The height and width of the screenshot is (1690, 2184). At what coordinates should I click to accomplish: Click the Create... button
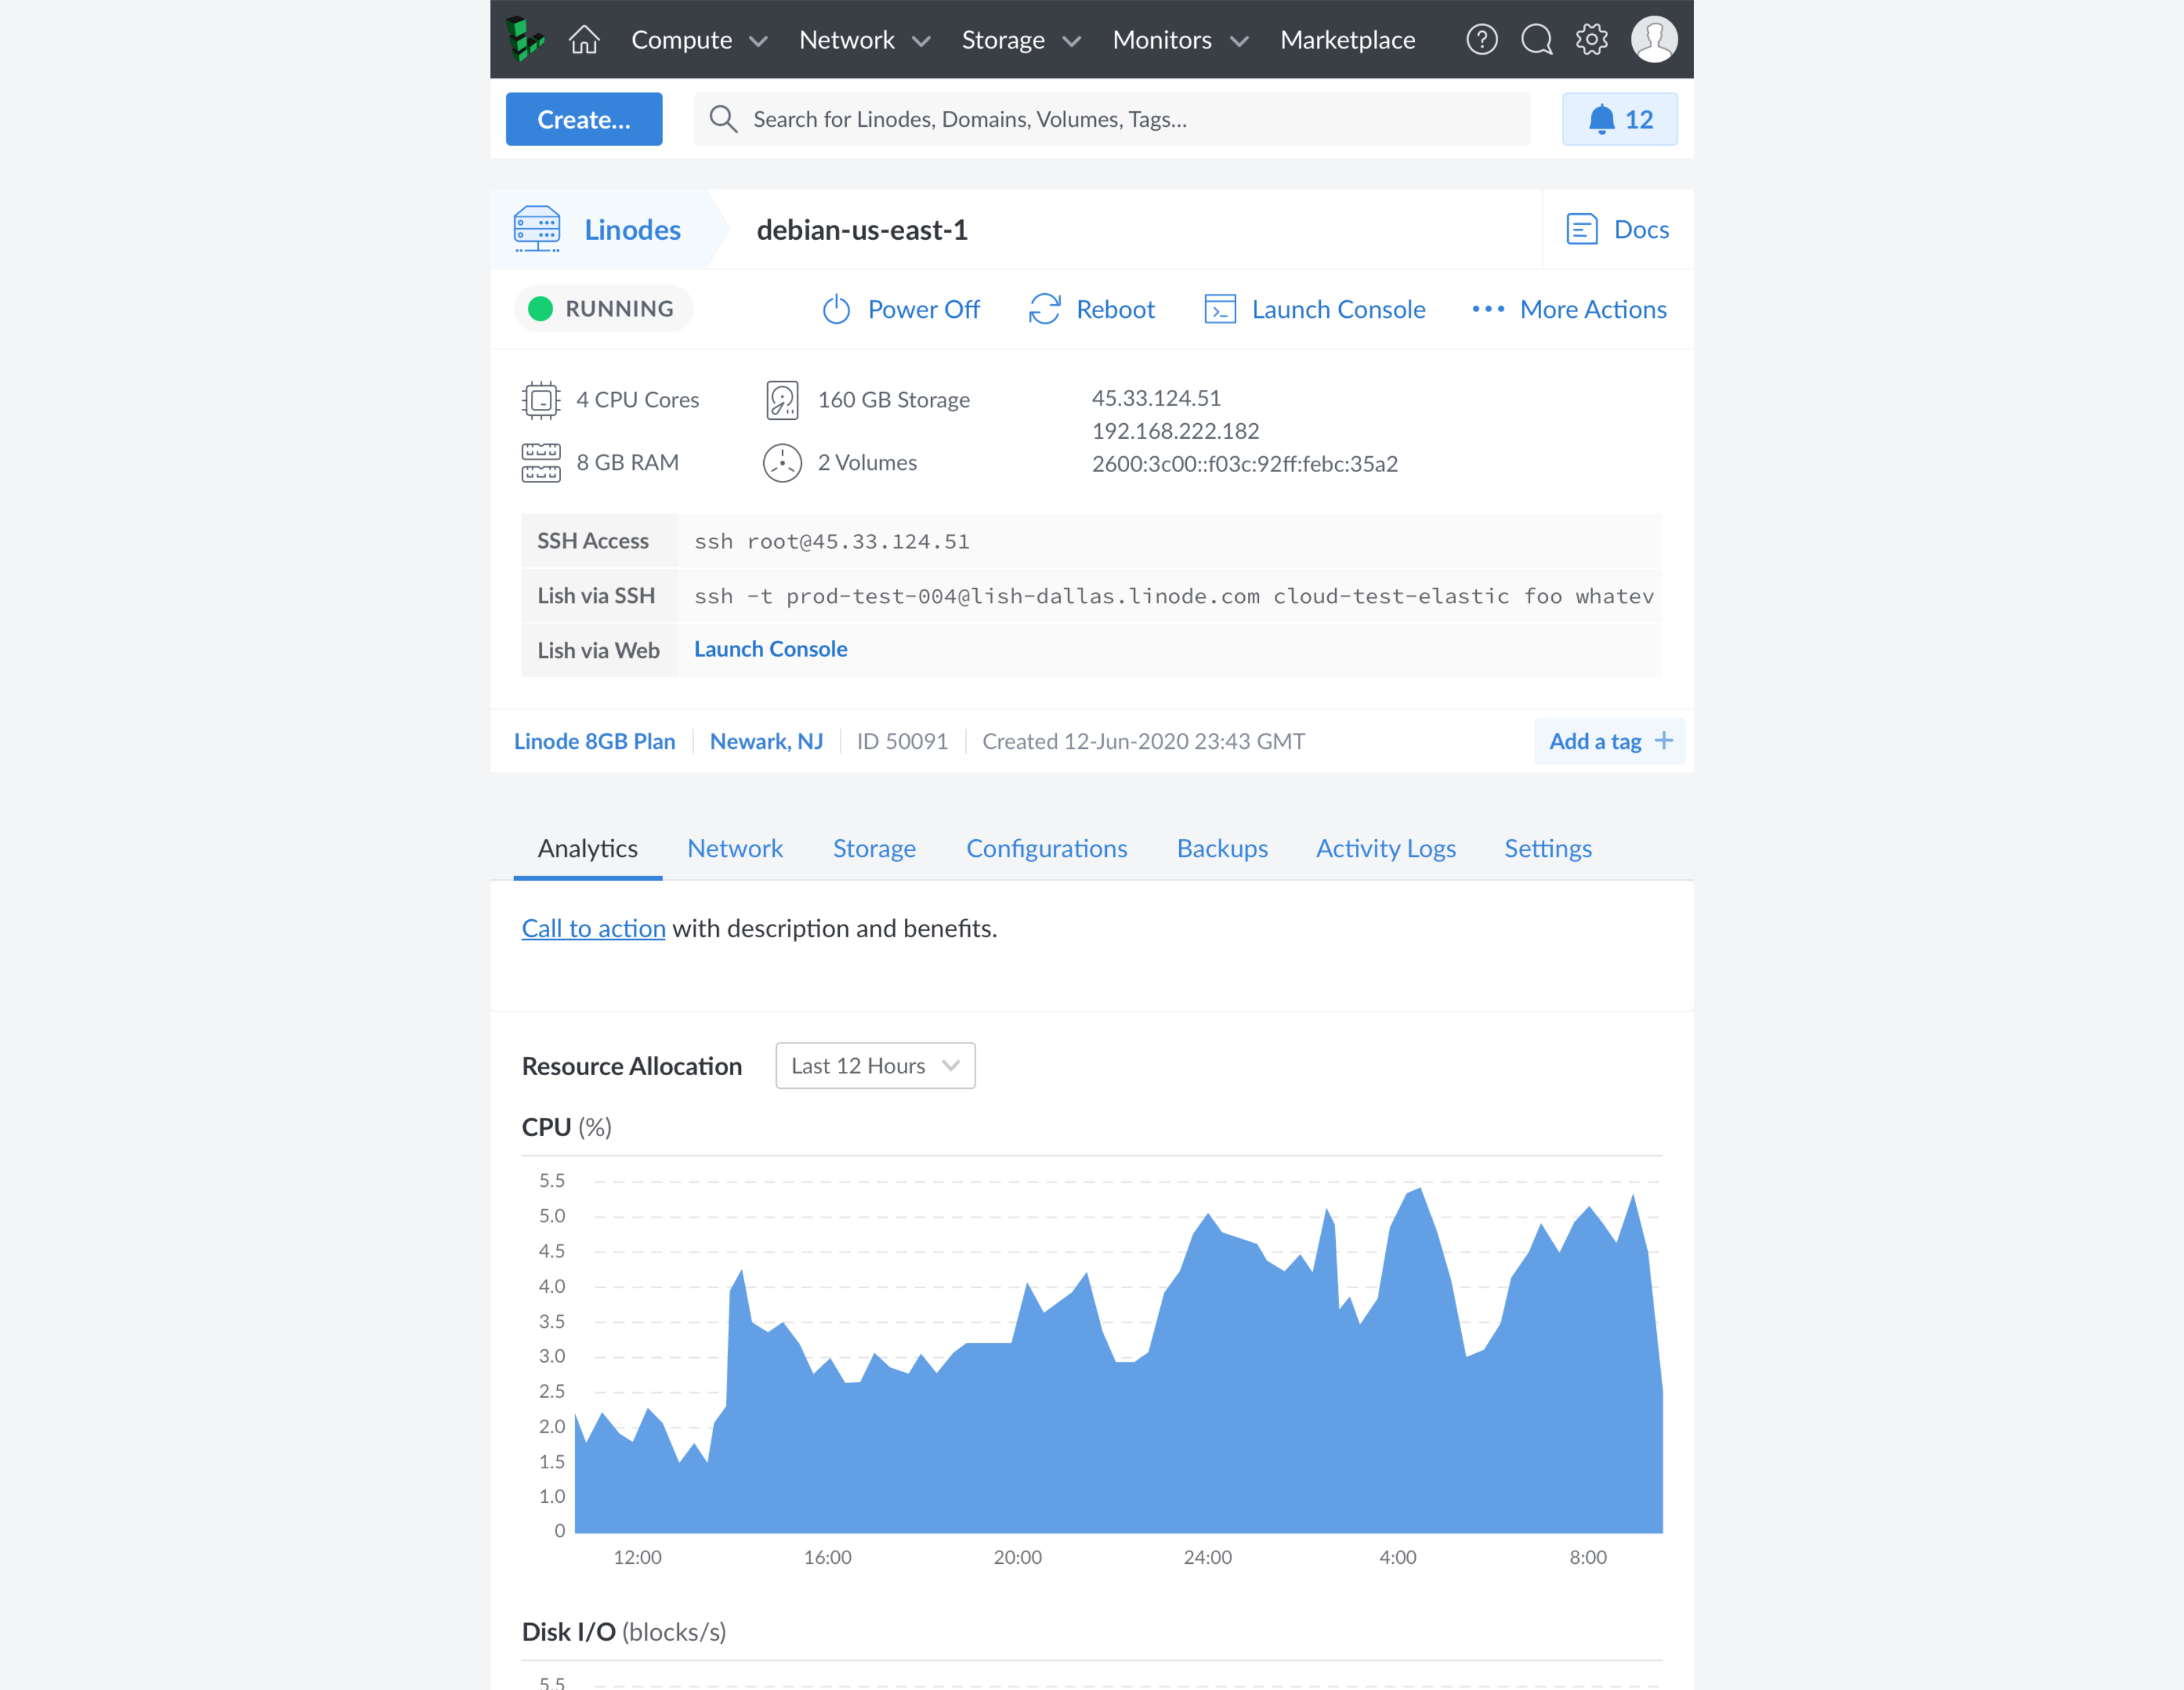point(584,119)
